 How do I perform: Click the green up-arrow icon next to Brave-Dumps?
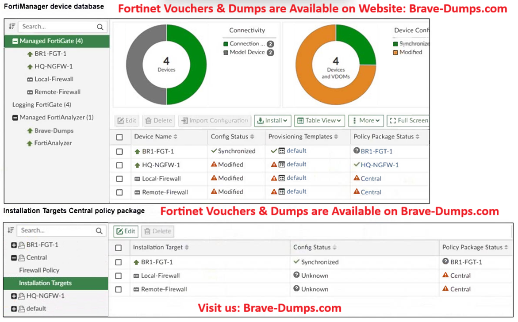tap(30, 131)
